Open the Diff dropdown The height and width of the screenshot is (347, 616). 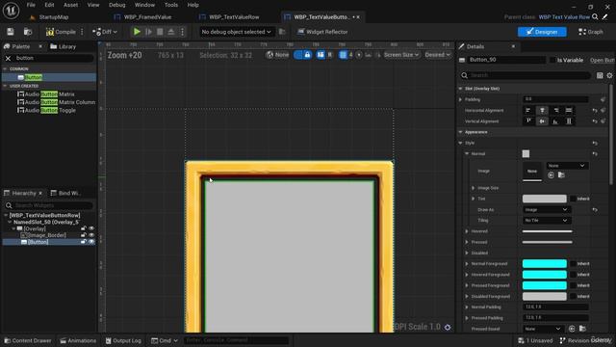coord(105,32)
